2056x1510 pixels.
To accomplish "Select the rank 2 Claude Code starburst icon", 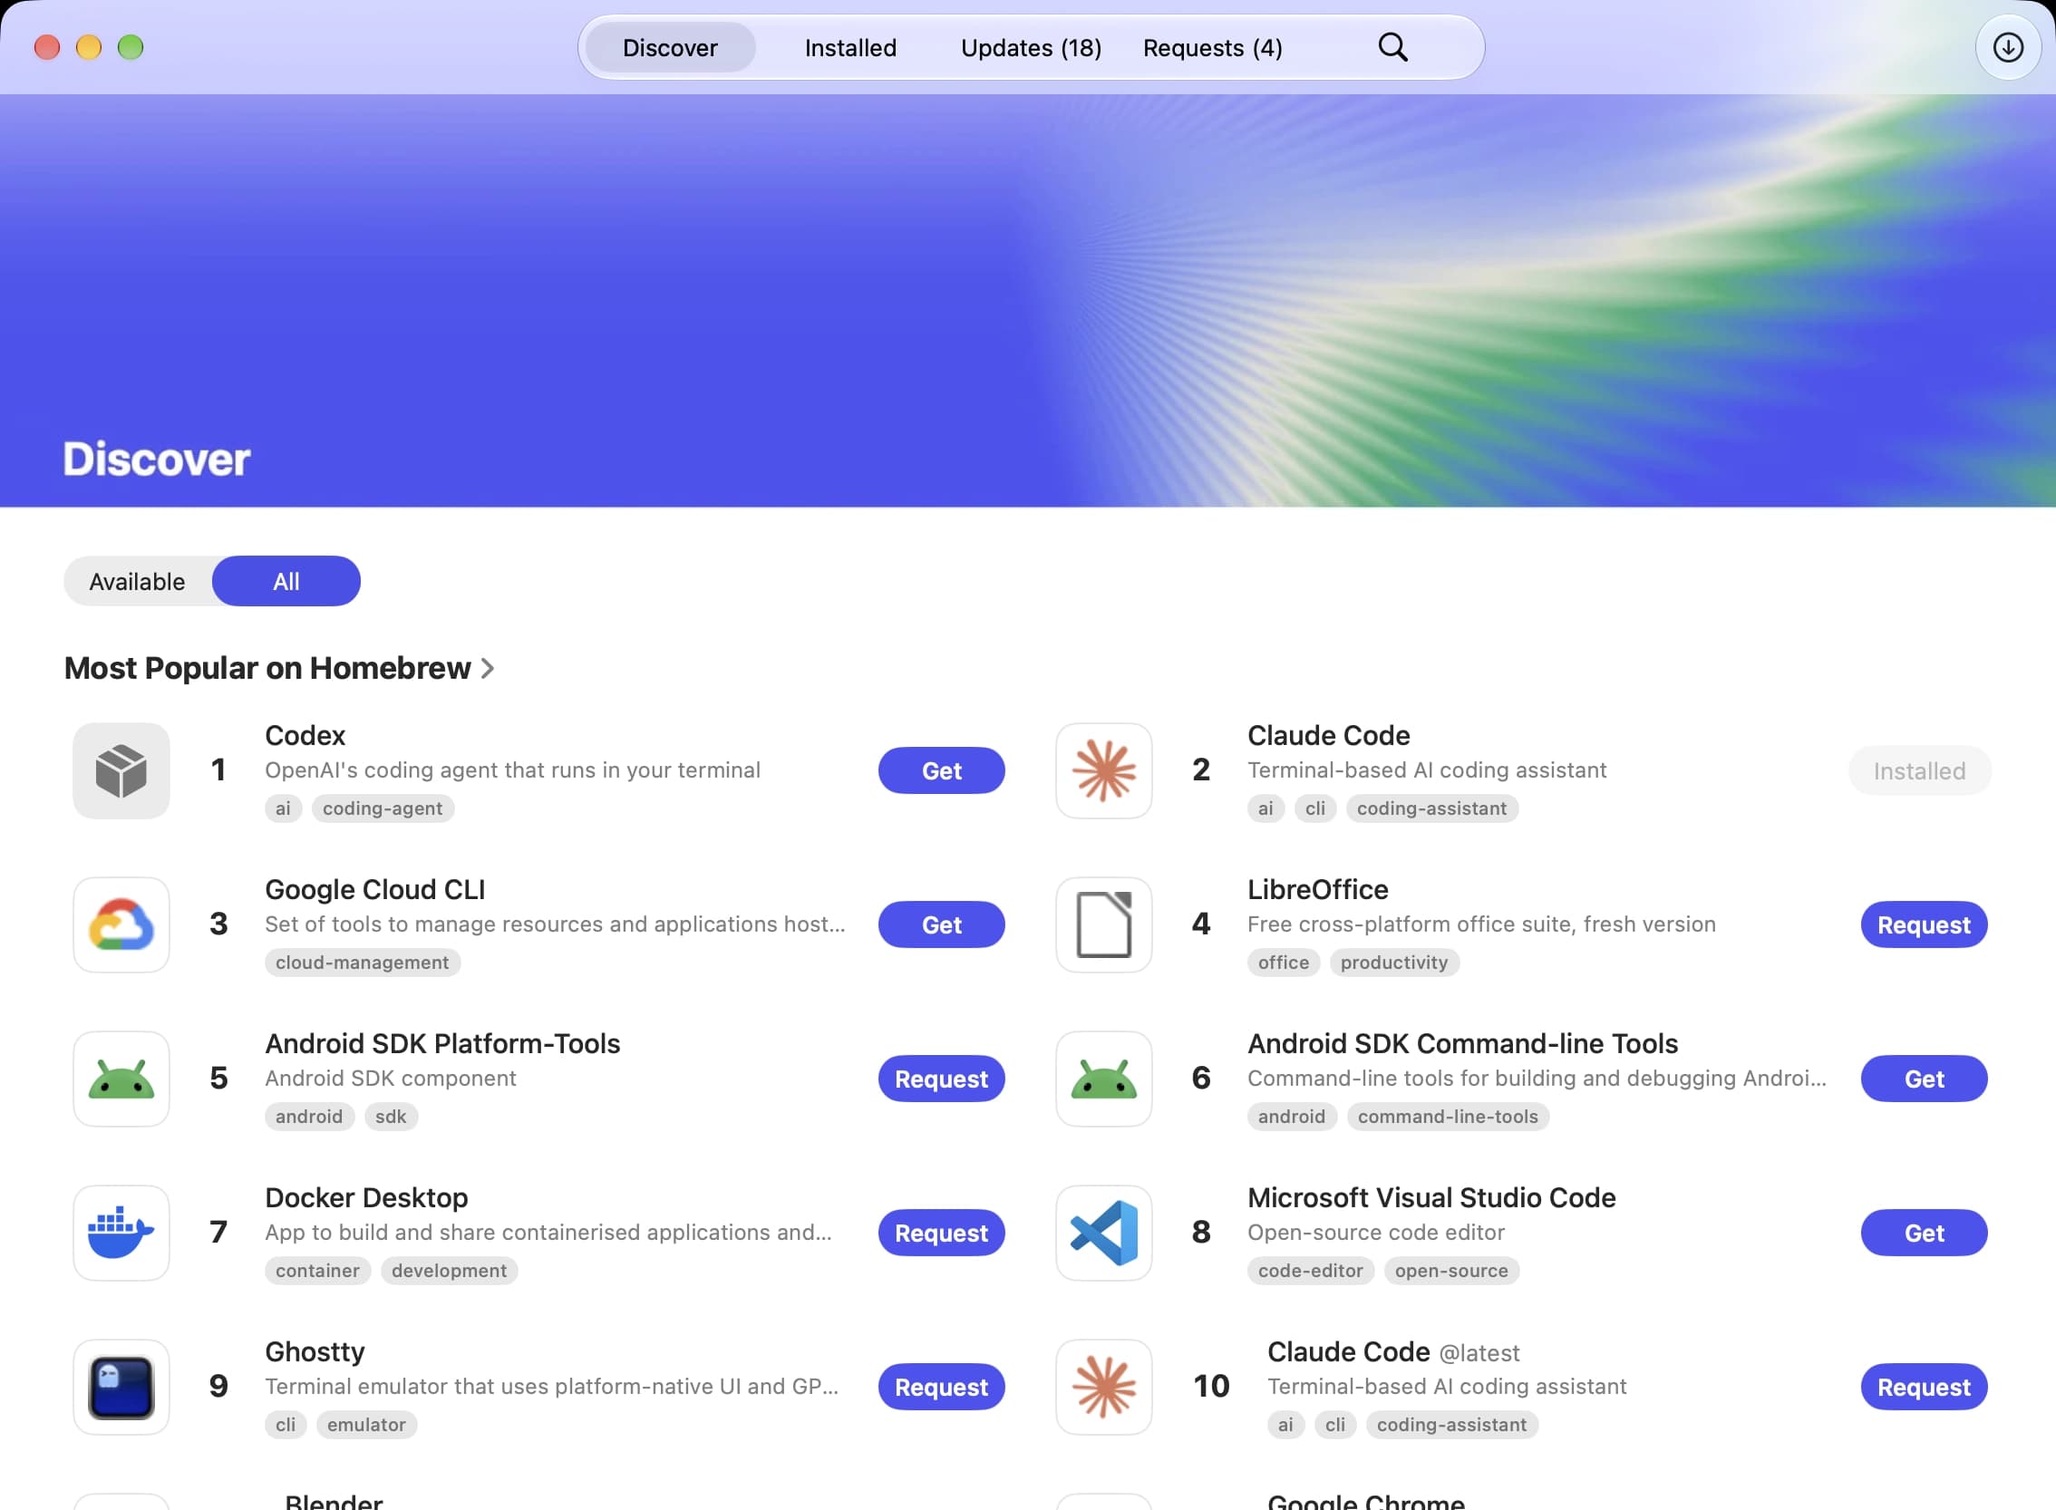I will [1103, 770].
